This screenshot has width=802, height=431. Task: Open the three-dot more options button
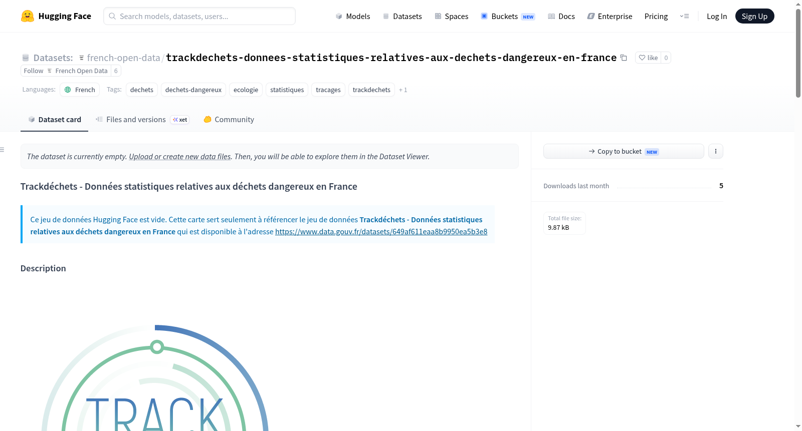click(x=716, y=151)
